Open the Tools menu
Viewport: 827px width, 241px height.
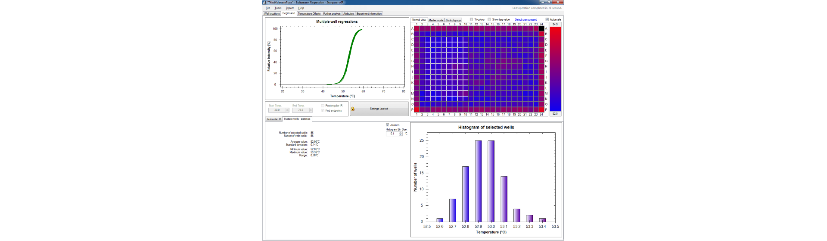[278, 8]
